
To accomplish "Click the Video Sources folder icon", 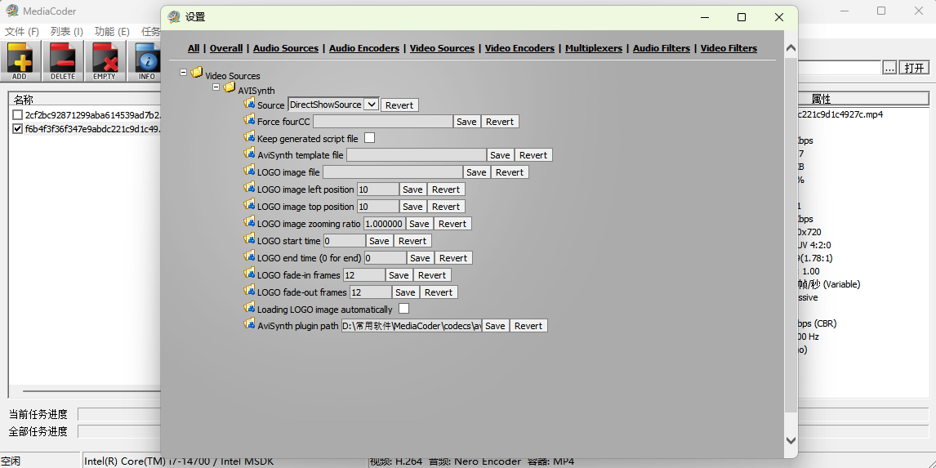I will (x=197, y=74).
